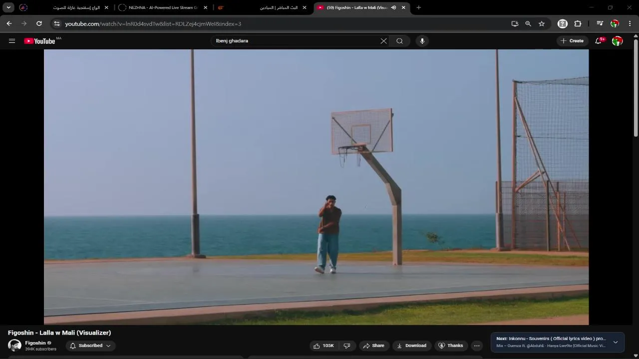Go to the YouTube home logo

[x=39, y=41]
